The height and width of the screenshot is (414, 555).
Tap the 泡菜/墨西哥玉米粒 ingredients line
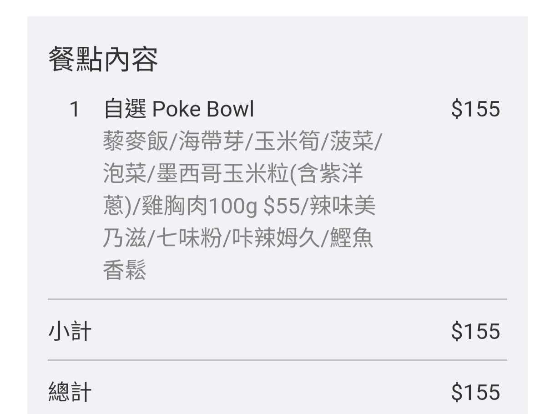233,175
